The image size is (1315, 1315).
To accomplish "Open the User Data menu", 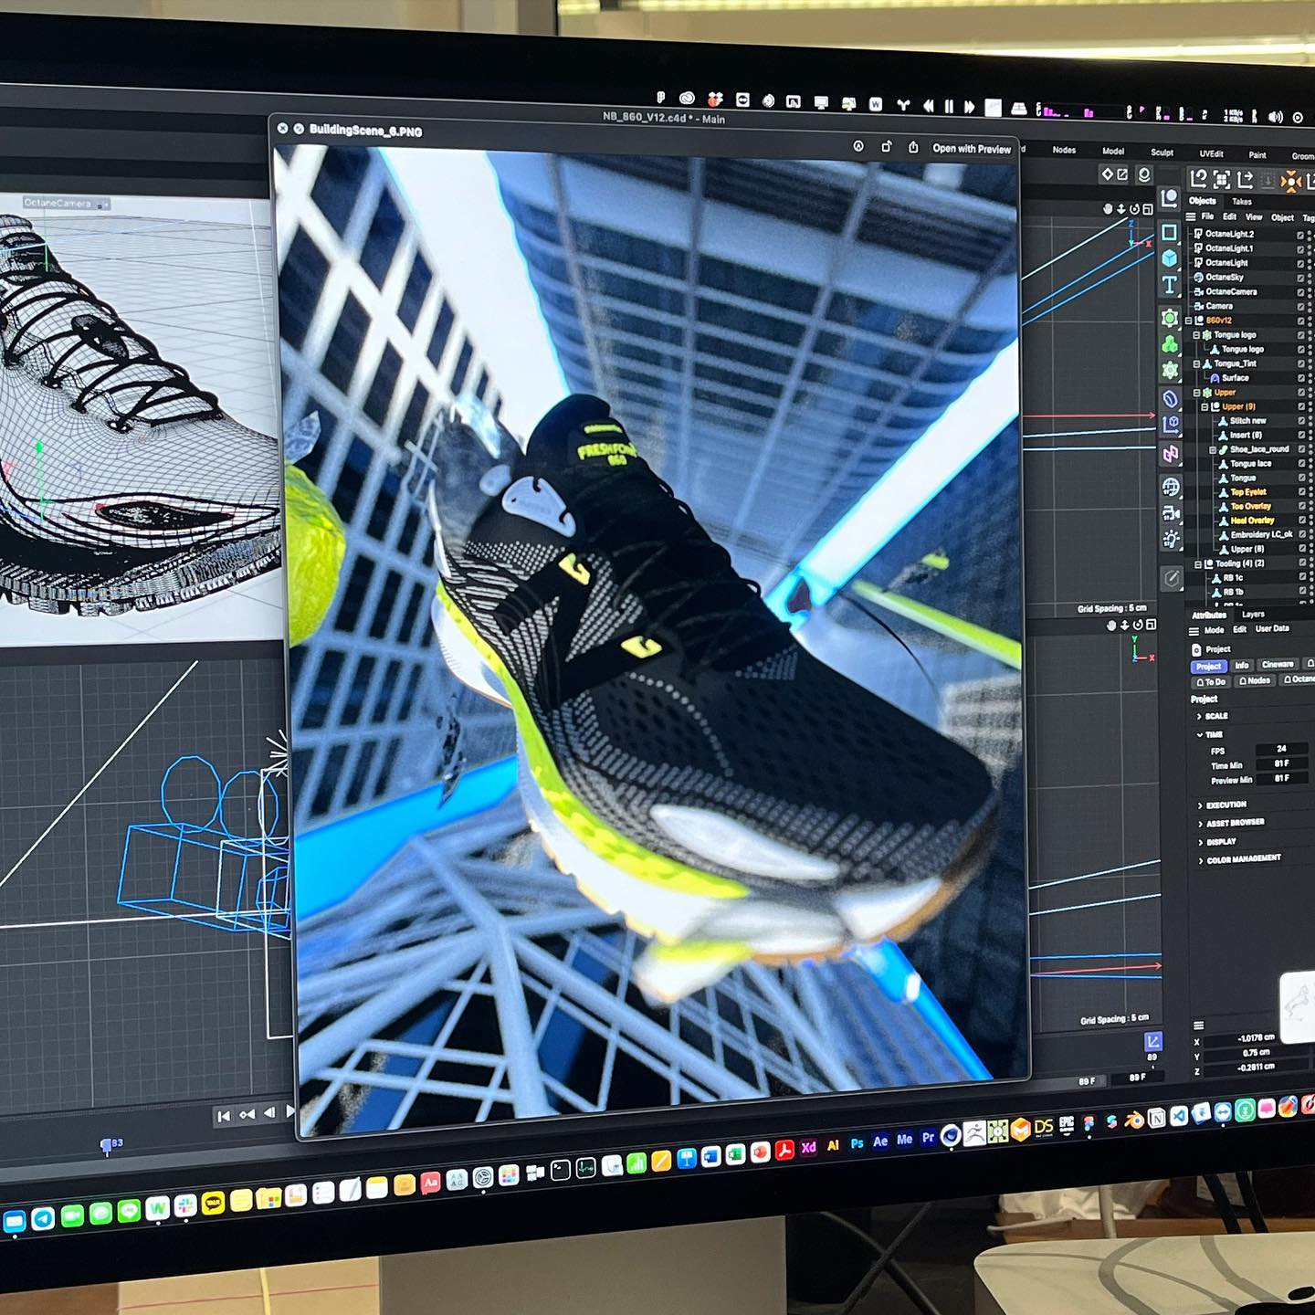I will 1272,629.
